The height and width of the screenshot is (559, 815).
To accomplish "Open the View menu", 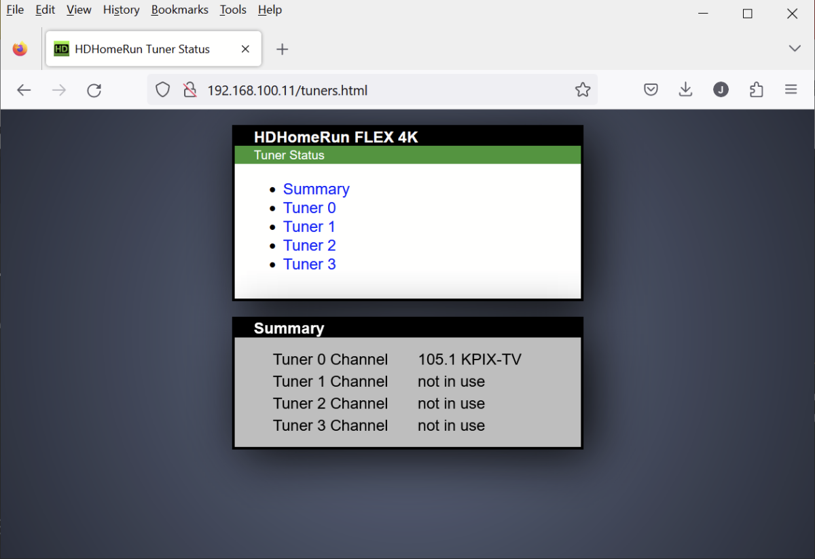I will (x=79, y=10).
